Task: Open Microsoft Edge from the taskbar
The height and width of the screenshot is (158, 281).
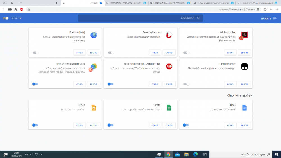Action: tap(196, 154)
